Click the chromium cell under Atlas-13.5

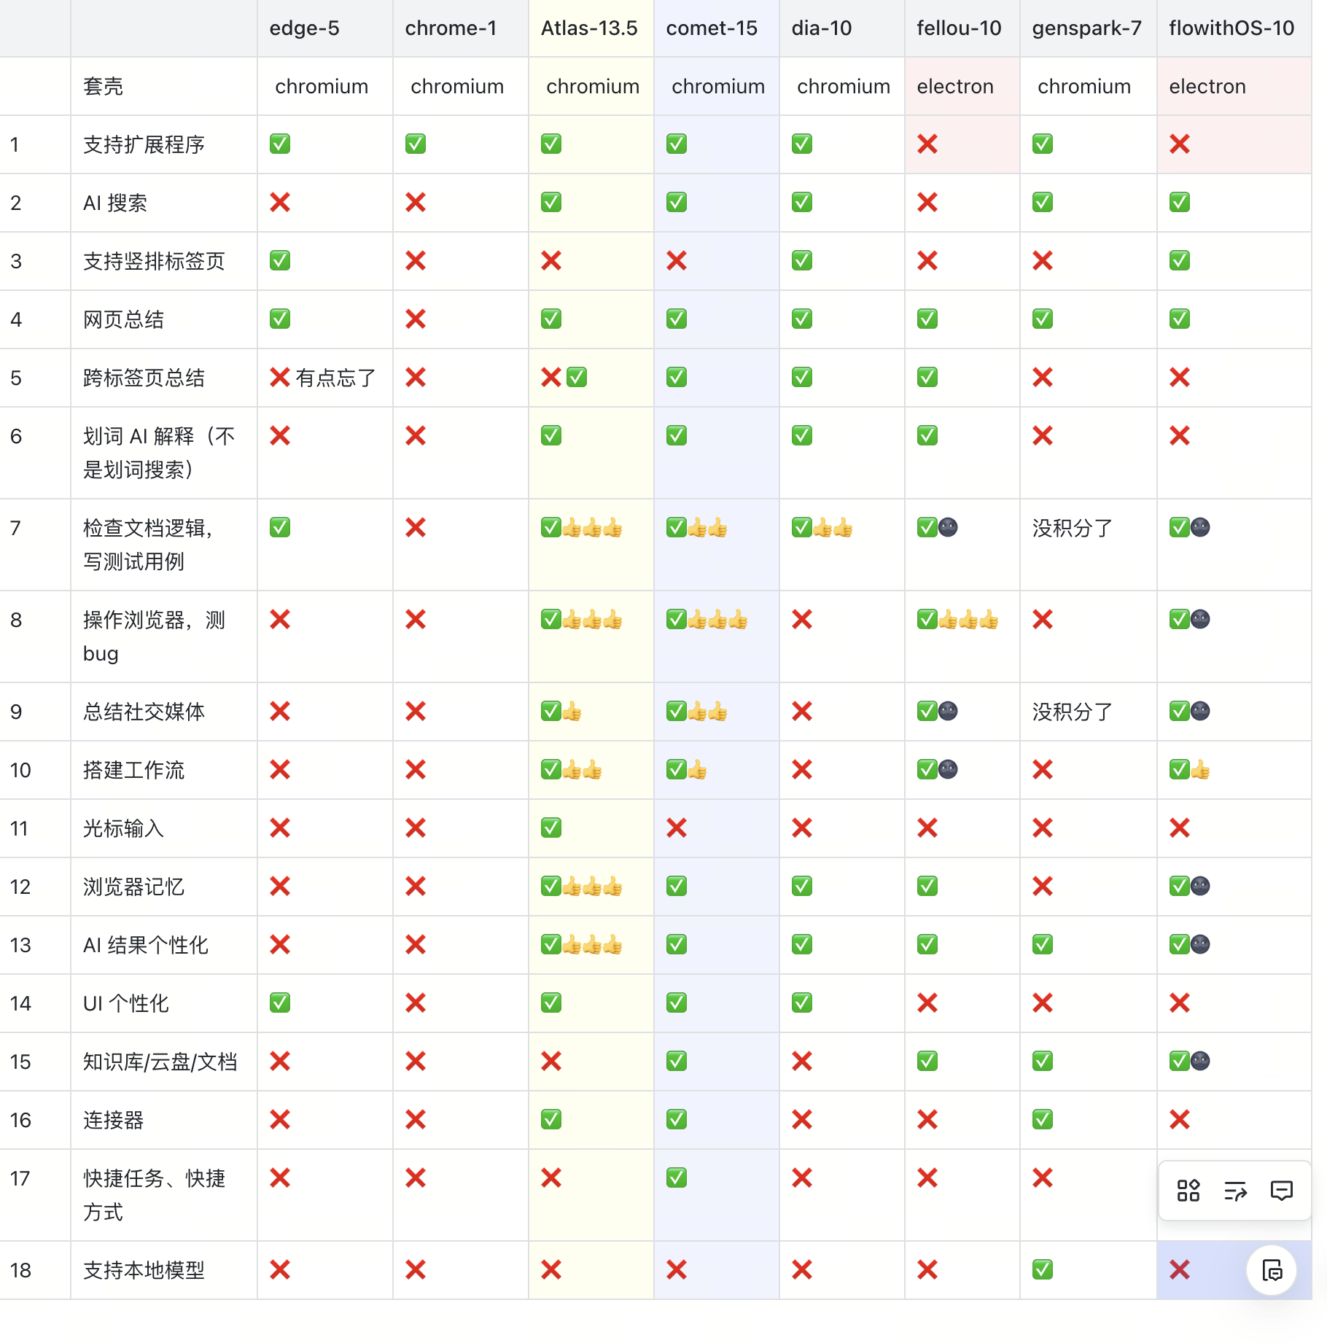click(593, 86)
